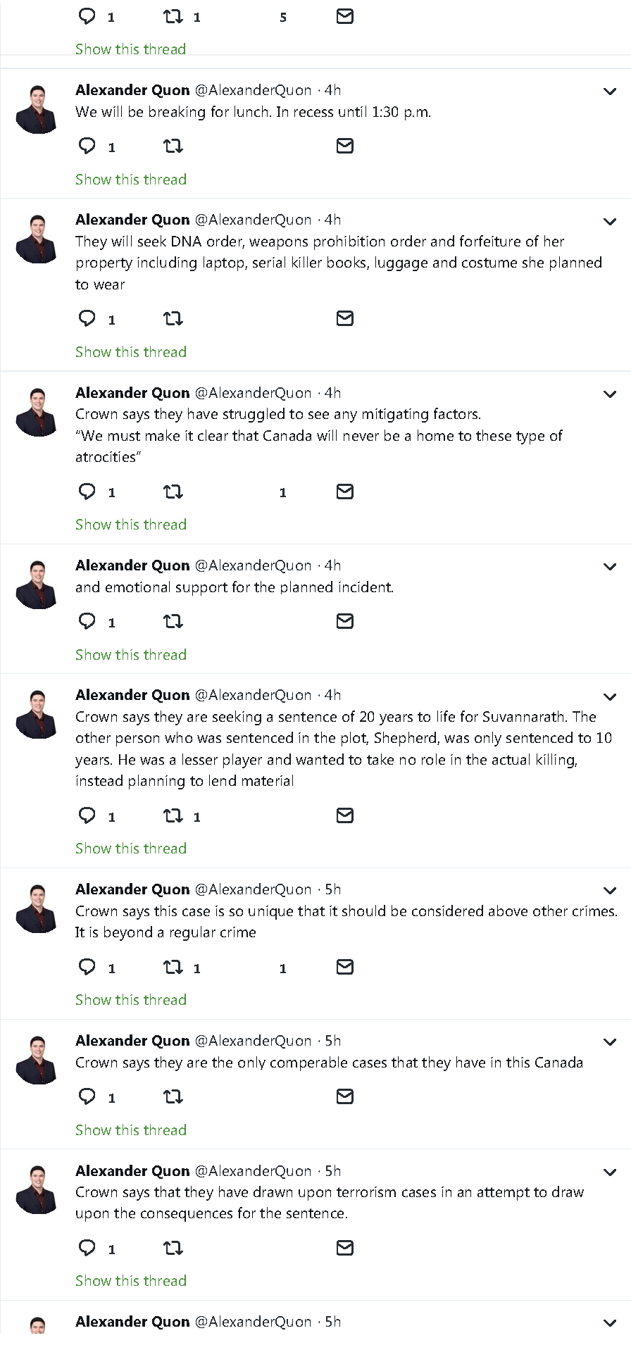Image resolution: width=631 pixels, height=1345 pixels.
Task: Open dropdown menu on lunch recess tweet
Action: (610, 92)
